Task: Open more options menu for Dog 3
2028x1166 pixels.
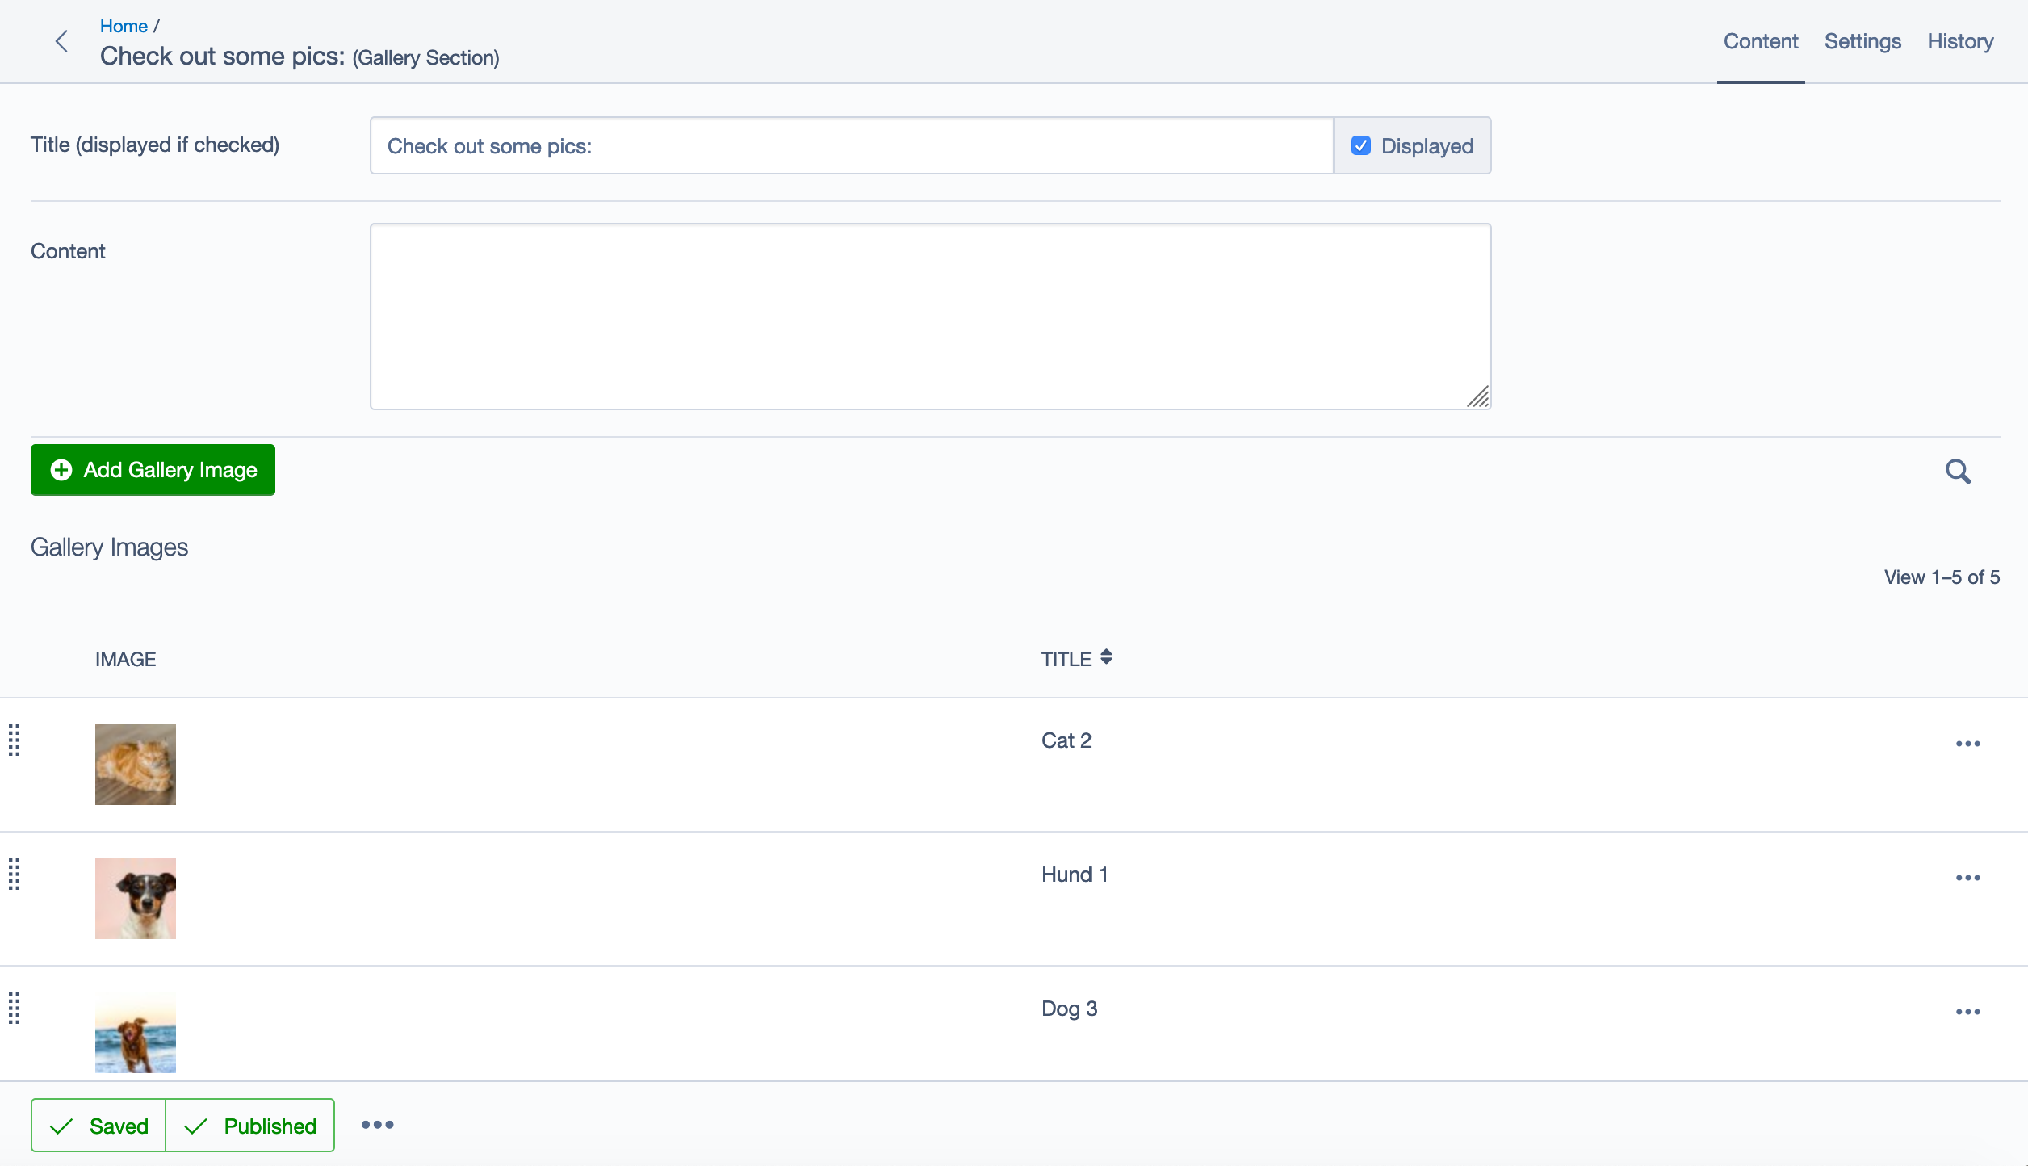Action: click(x=1967, y=1012)
